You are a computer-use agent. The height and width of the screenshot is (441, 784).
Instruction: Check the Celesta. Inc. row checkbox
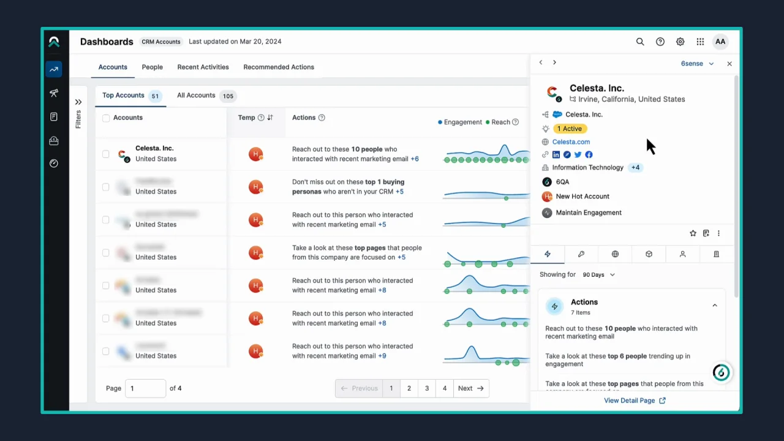[x=106, y=154]
